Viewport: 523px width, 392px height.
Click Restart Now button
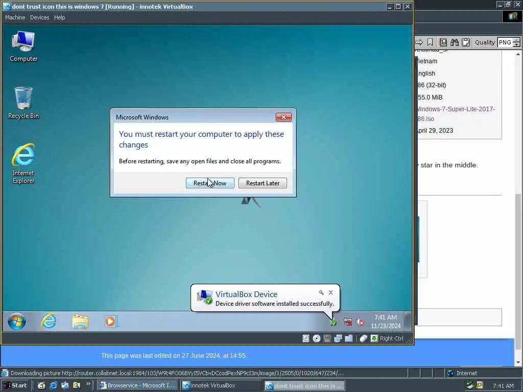click(x=210, y=183)
